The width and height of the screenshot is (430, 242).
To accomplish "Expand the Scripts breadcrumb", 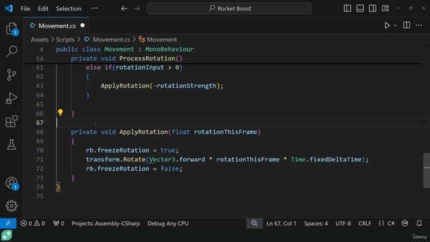I will click(65, 40).
